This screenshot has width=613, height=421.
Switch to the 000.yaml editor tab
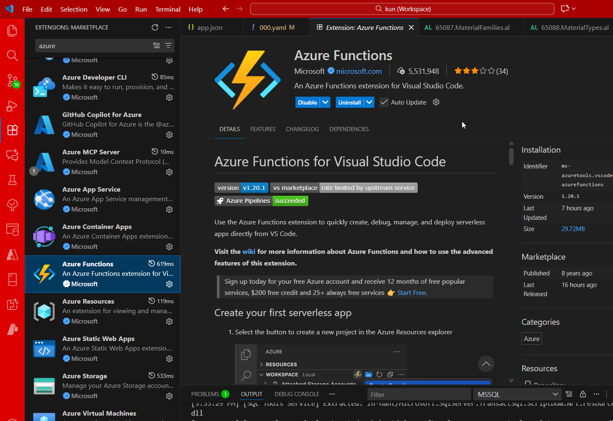tap(276, 27)
